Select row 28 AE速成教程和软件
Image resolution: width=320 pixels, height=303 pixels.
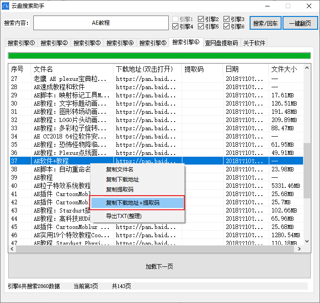coord(156,87)
